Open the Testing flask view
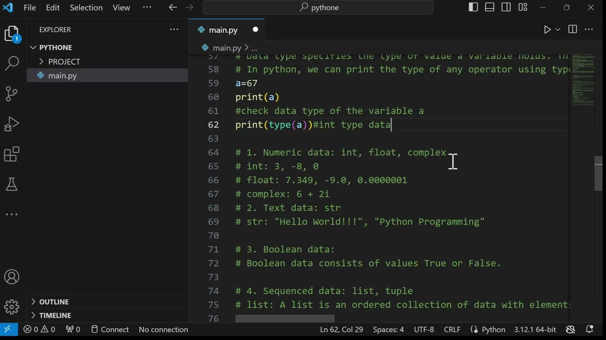 pyautogui.click(x=12, y=184)
